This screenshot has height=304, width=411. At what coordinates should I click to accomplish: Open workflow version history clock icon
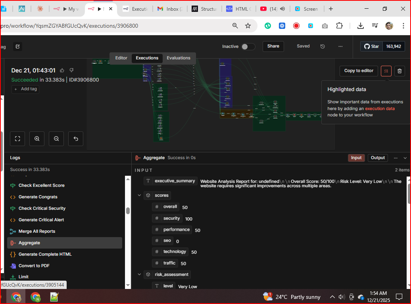pos(323,46)
